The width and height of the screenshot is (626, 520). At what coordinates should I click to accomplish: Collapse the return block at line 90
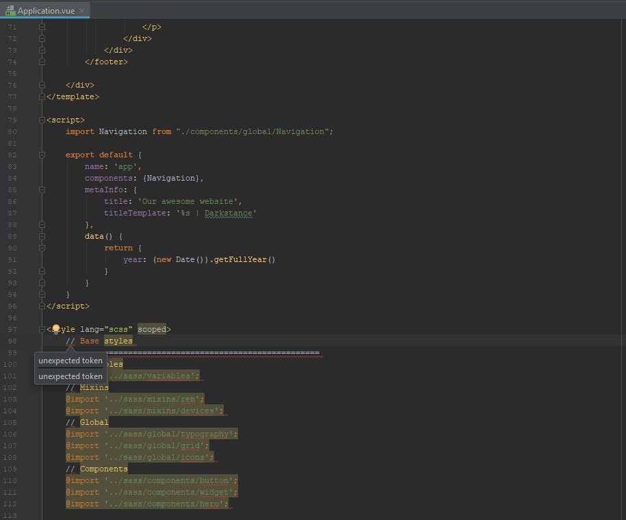(x=42, y=248)
